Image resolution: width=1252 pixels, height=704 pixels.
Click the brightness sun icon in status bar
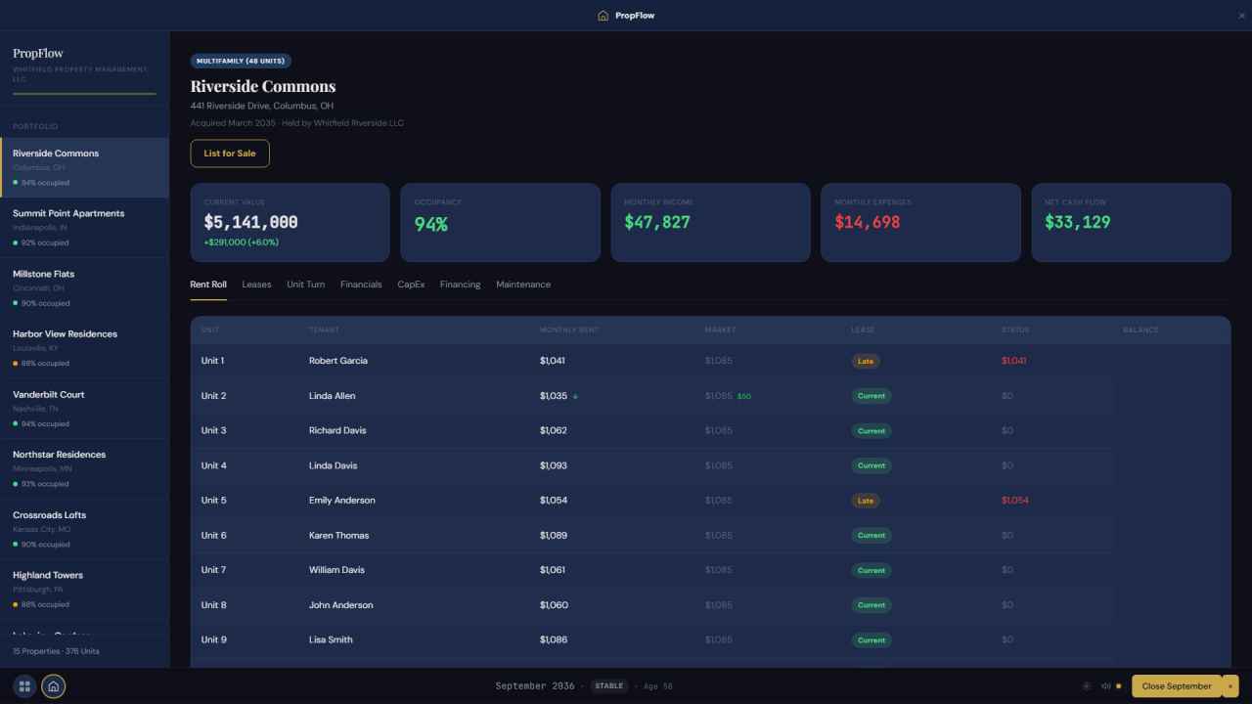1087,686
